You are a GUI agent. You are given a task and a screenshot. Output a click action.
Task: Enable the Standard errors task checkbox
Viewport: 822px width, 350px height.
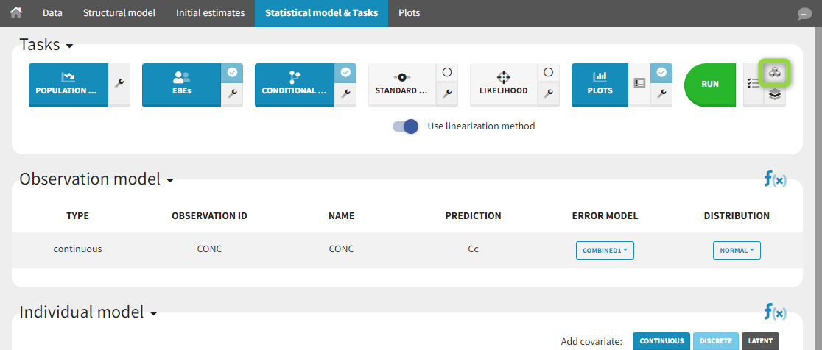pyautogui.click(x=446, y=72)
